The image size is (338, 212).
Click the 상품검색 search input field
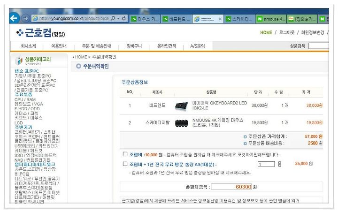pos(319,46)
